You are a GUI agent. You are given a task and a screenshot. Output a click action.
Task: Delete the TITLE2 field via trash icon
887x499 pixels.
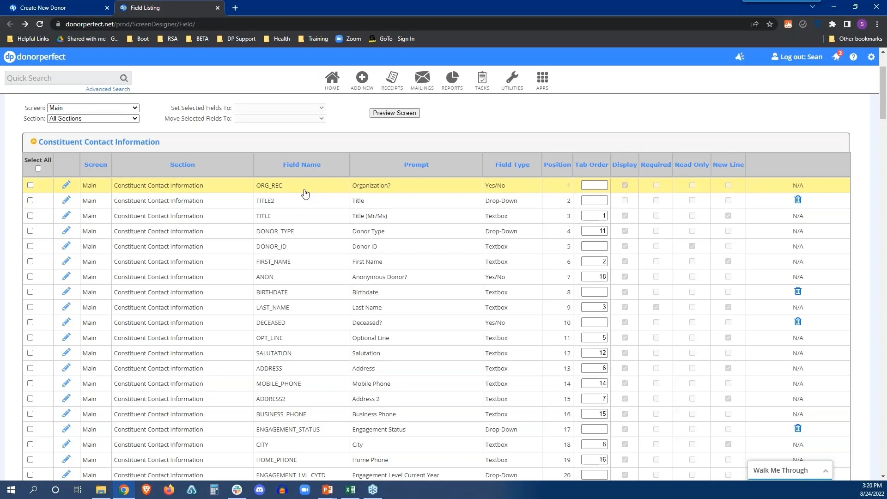tap(798, 200)
